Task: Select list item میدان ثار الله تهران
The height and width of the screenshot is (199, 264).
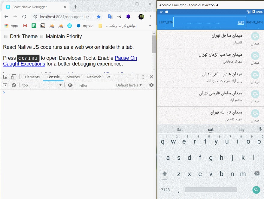Action: tap(211, 116)
